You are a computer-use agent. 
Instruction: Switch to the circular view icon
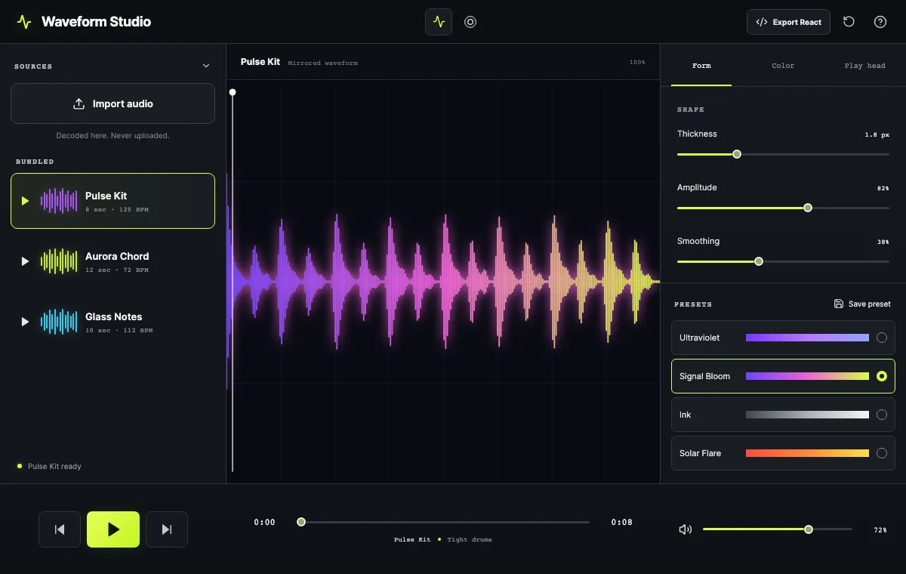470,22
